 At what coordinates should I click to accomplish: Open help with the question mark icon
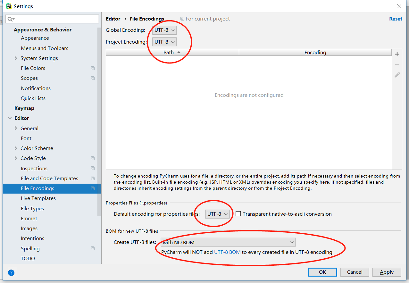[x=11, y=273]
